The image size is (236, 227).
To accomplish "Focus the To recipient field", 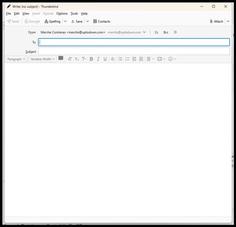I will [134, 42].
